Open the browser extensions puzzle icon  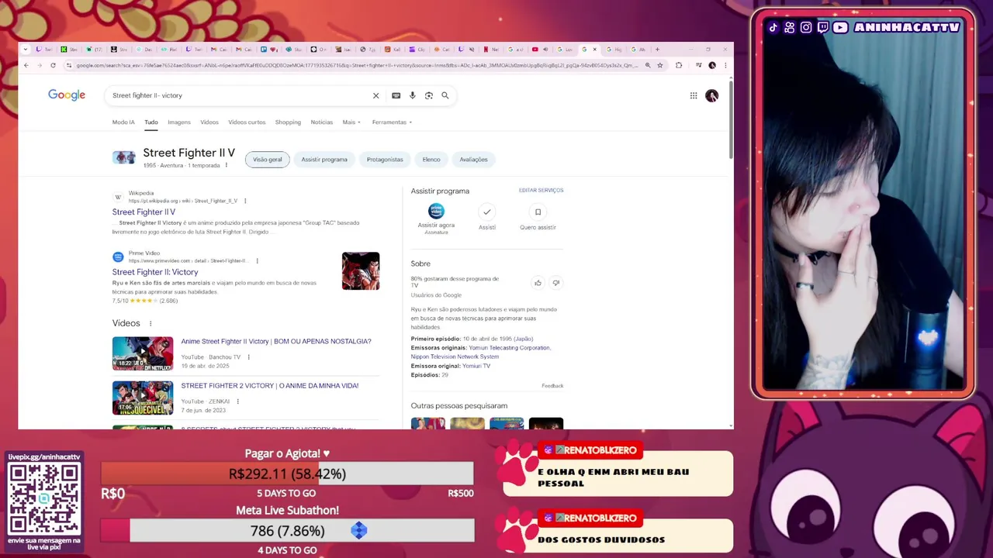(679, 65)
